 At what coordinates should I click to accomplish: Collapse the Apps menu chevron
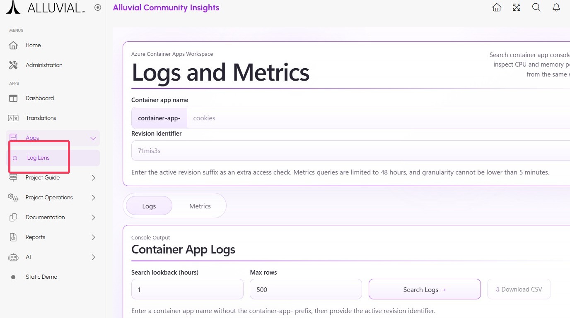93,138
